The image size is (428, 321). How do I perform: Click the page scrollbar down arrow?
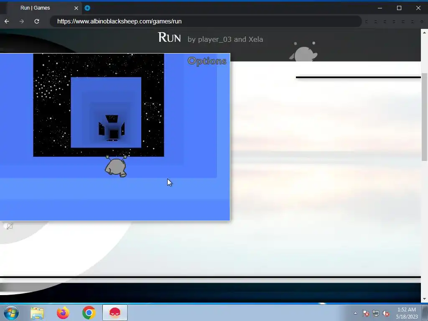coord(425,299)
